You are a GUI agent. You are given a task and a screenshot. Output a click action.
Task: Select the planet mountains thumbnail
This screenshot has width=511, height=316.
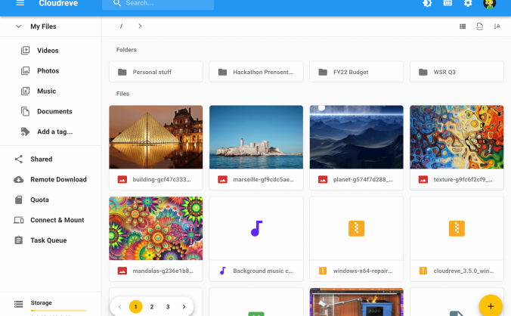(x=357, y=137)
